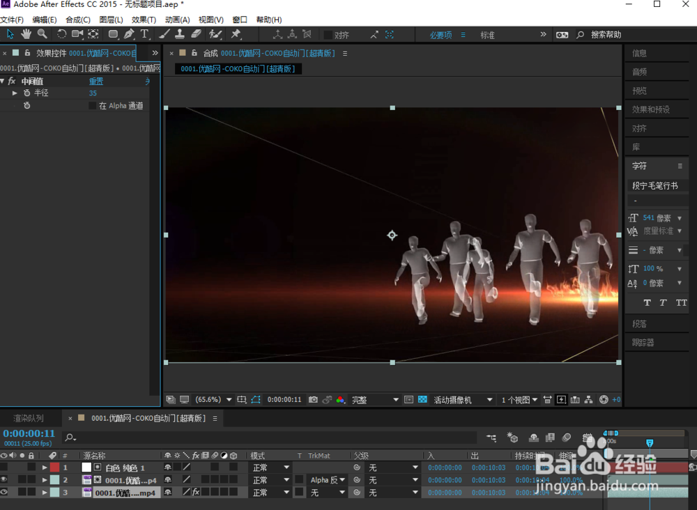This screenshot has width=697, height=510.
Task: Open the show channel RGB icon
Action: [x=340, y=399]
